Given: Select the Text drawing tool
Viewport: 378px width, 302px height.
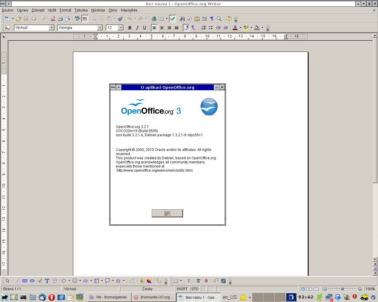Looking at the screenshot, I should click(x=47, y=281).
